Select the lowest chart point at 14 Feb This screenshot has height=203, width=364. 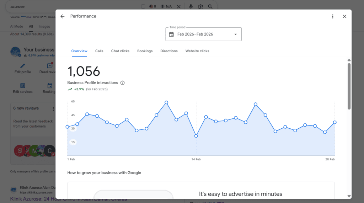196,136
